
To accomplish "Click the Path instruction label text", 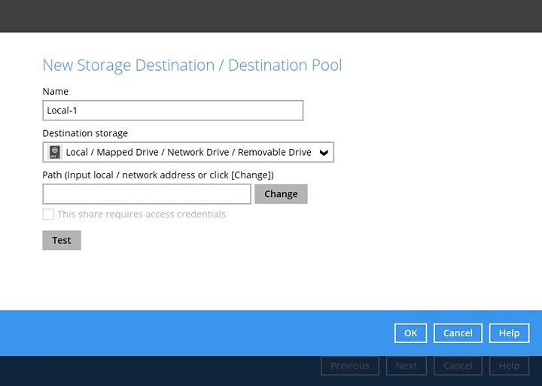I will [158, 175].
